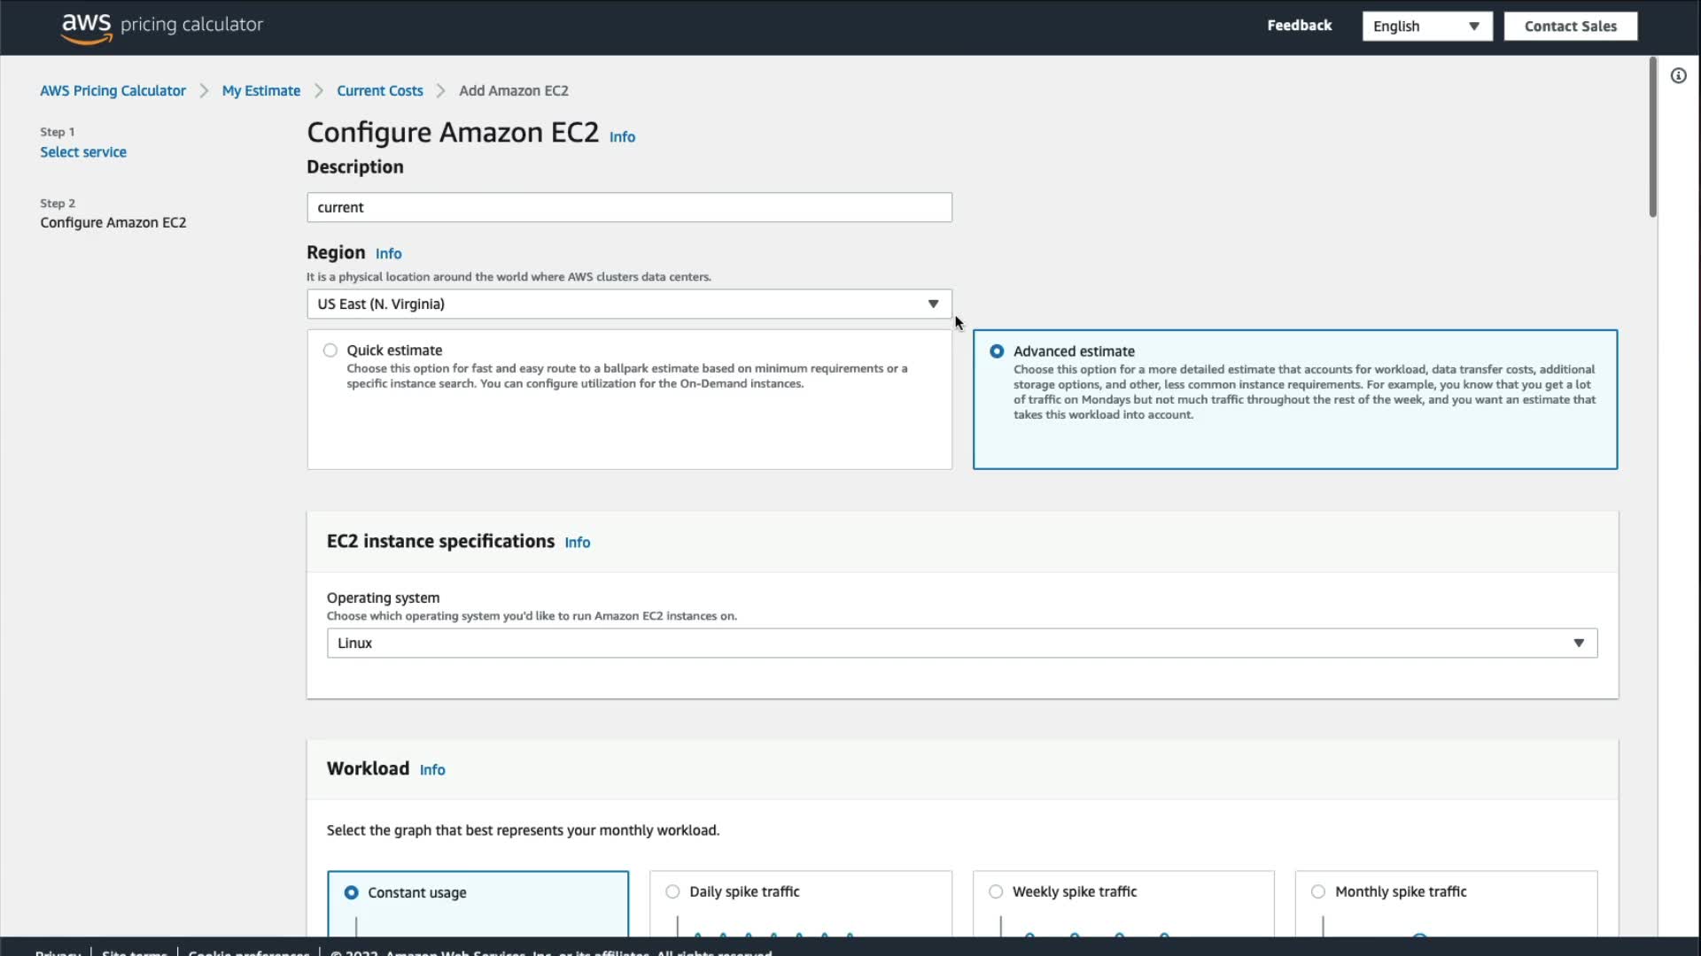Open the Operating system Linux dropdown
Image resolution: width=1701 pixels, height=956 pixels.
(x=961, y=644)
